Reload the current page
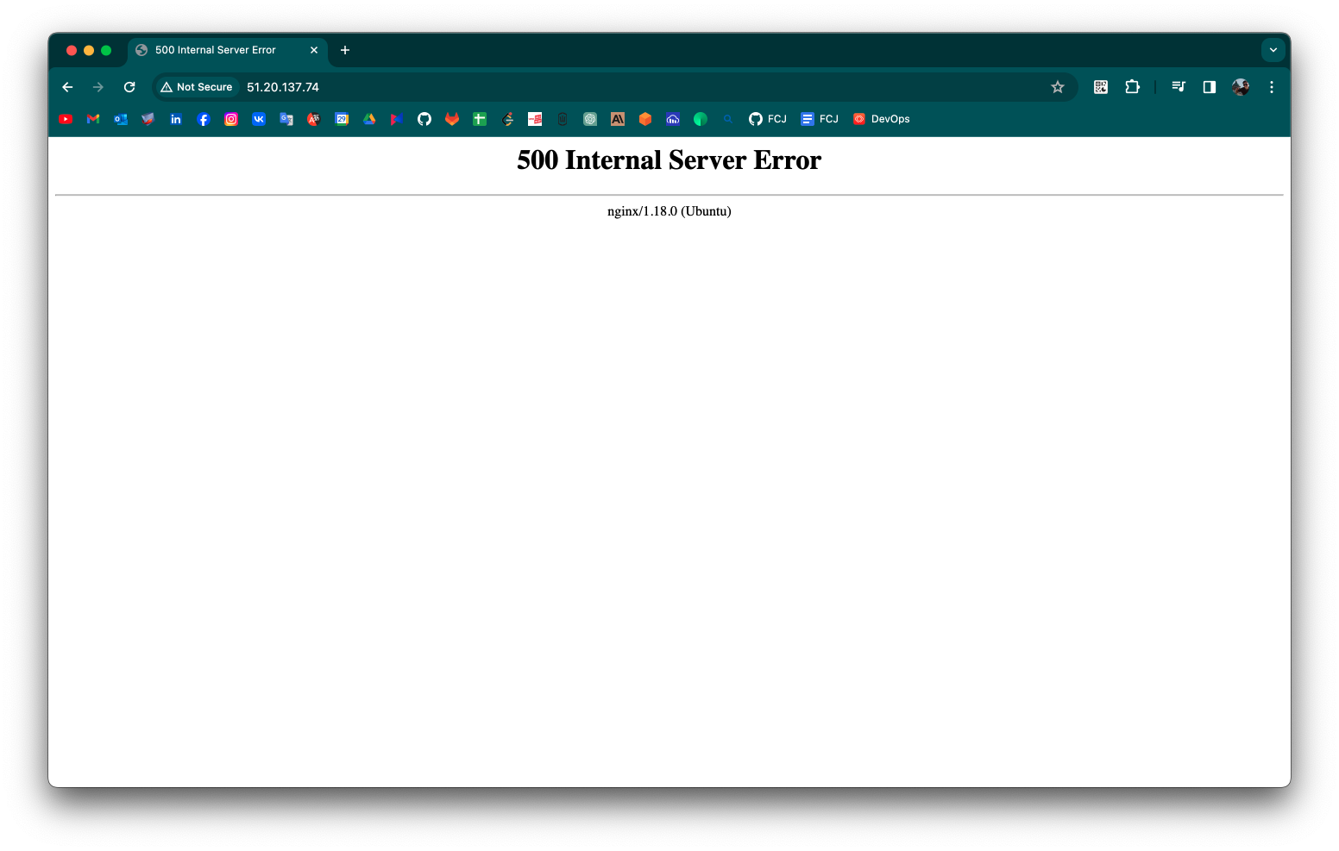This screenshot has width=1339, height=851. tap(129, 87)
